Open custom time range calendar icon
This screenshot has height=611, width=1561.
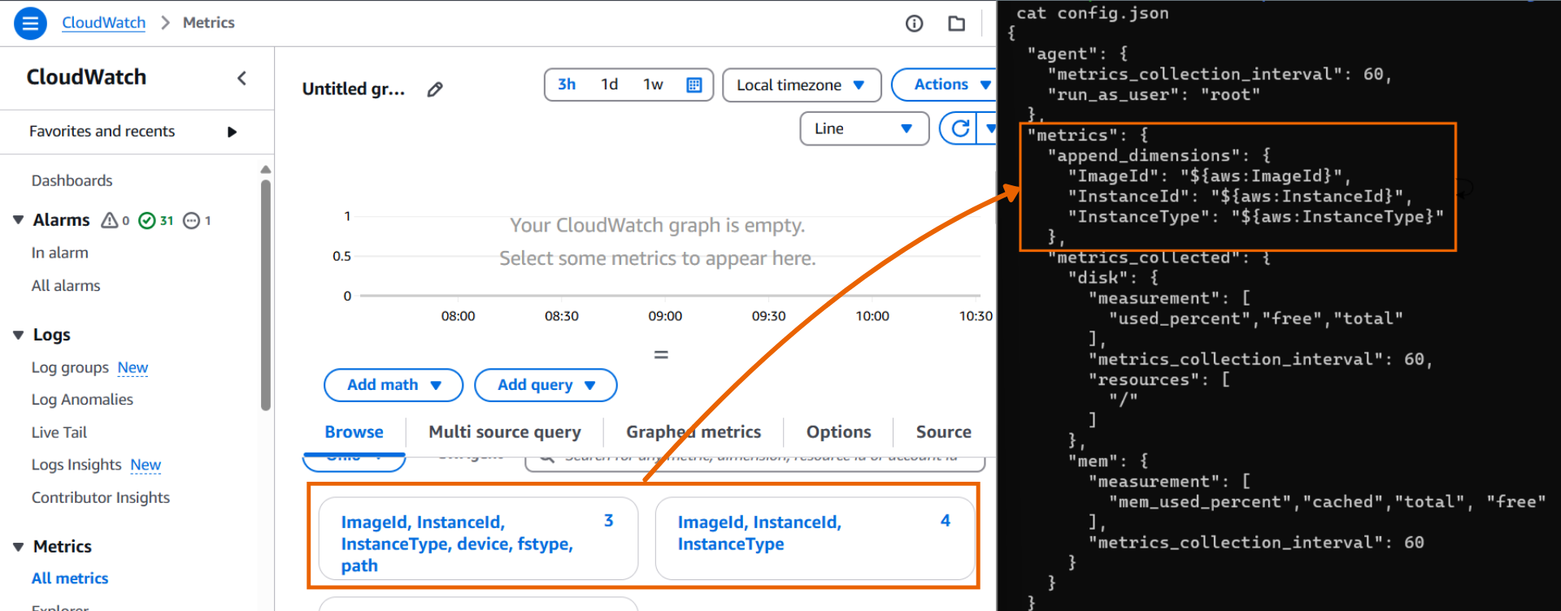[x=694, y=84]
